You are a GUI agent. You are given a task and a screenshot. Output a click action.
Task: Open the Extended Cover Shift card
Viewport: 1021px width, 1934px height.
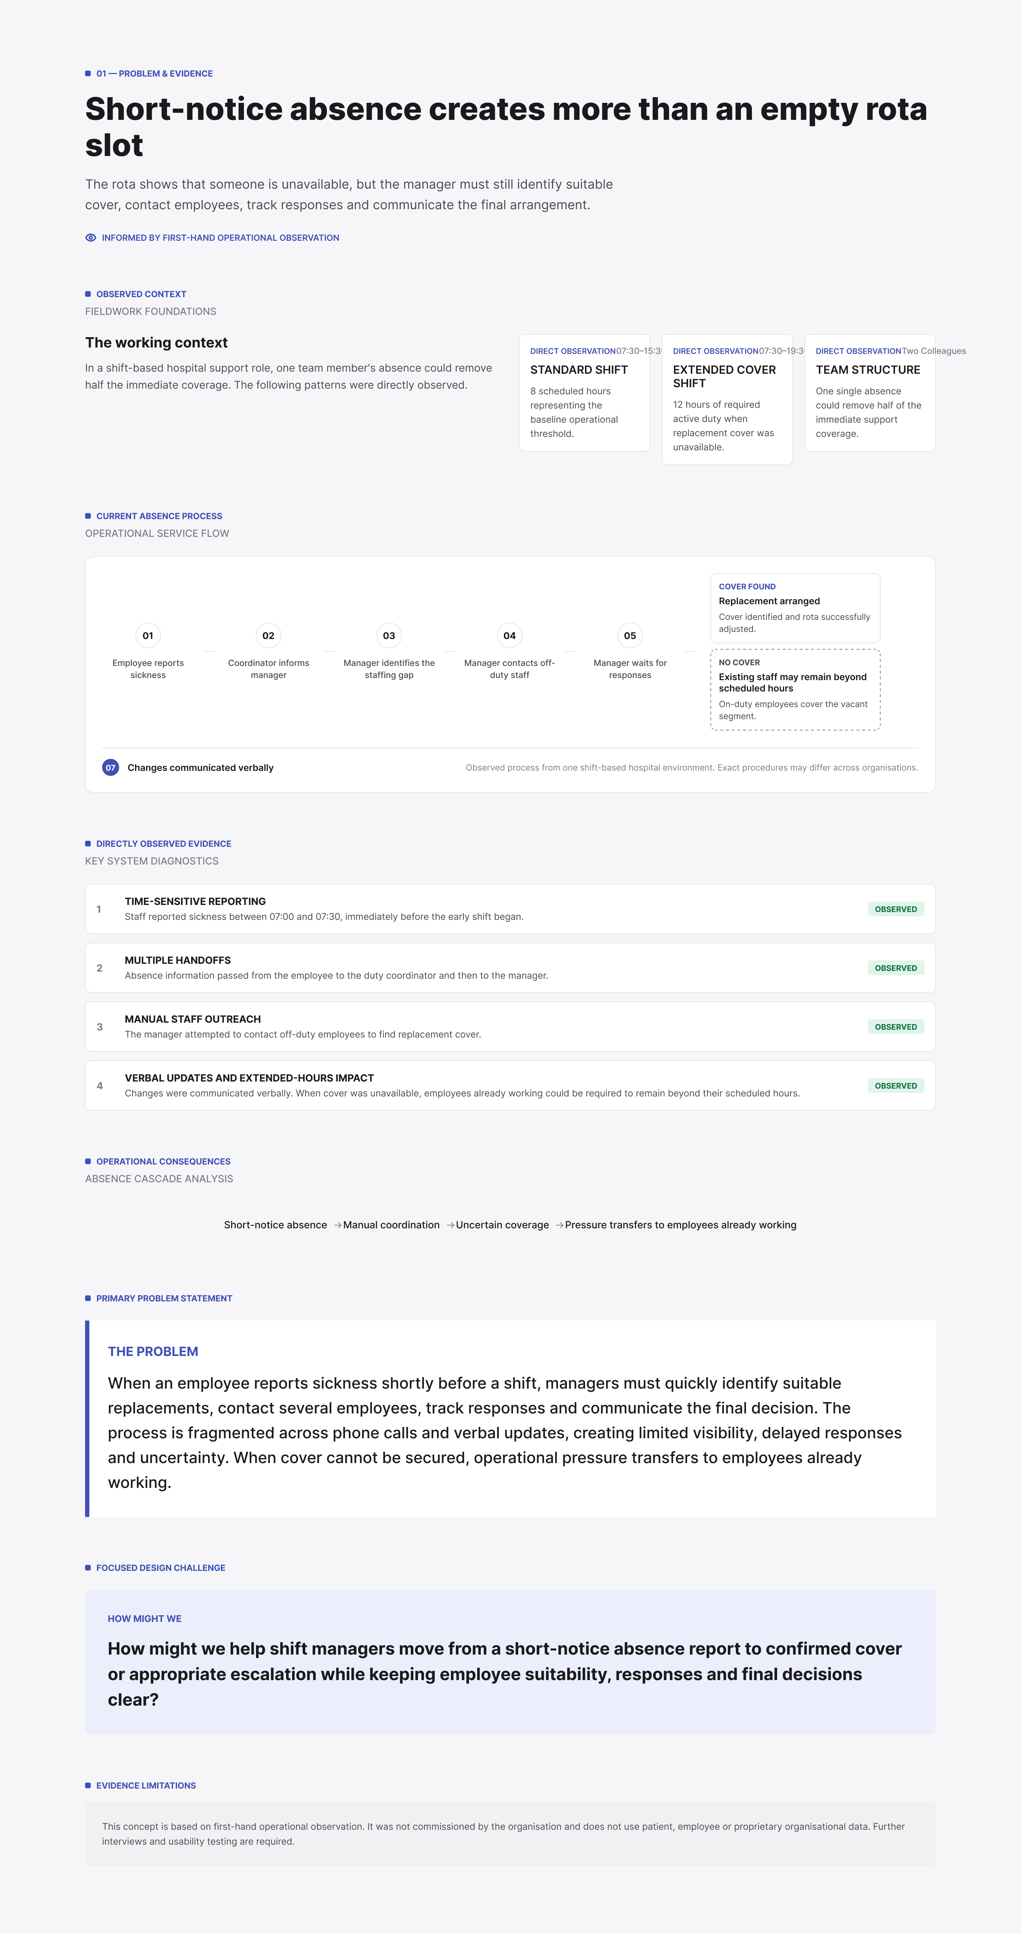click(x=727, y=400)
